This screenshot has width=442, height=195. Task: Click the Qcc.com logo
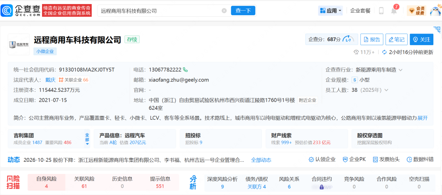pos(20,11)
